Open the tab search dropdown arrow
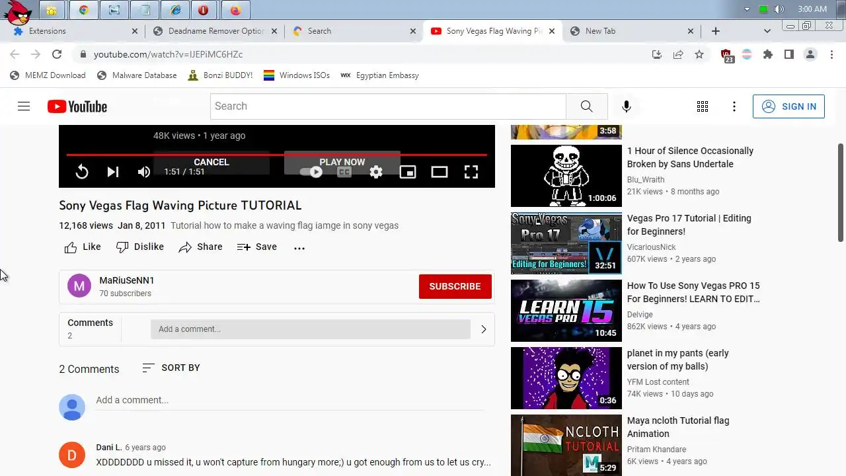The image size is (846, 476). coord(767,31)
